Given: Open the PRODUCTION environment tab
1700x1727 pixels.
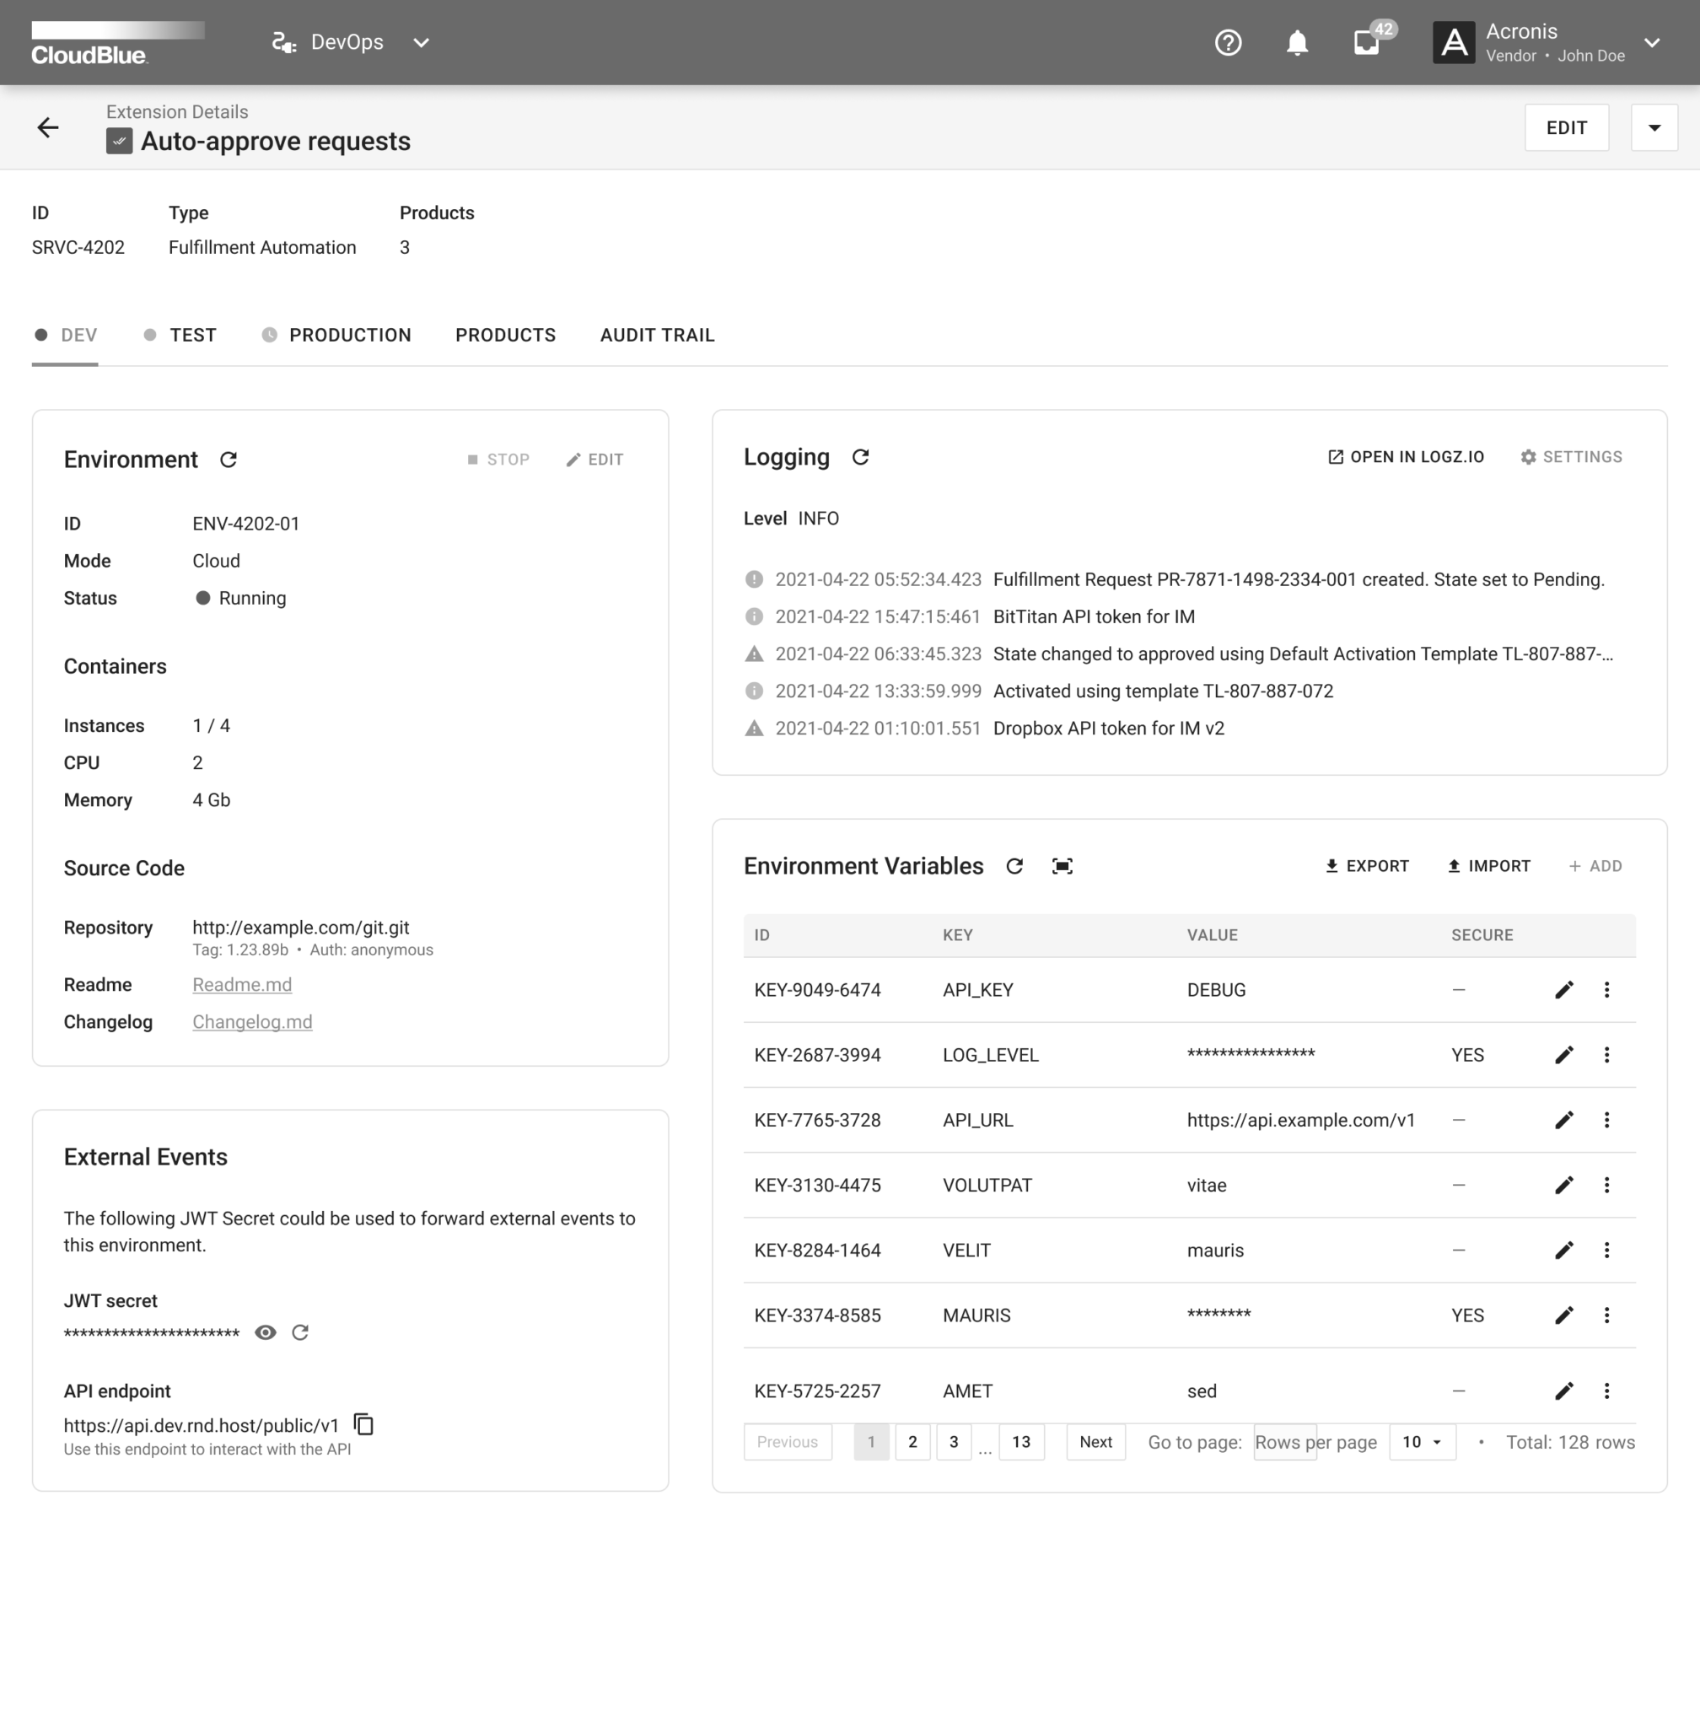Looking at the screenshot, I should pyautogui.click(x=349, y=335).
